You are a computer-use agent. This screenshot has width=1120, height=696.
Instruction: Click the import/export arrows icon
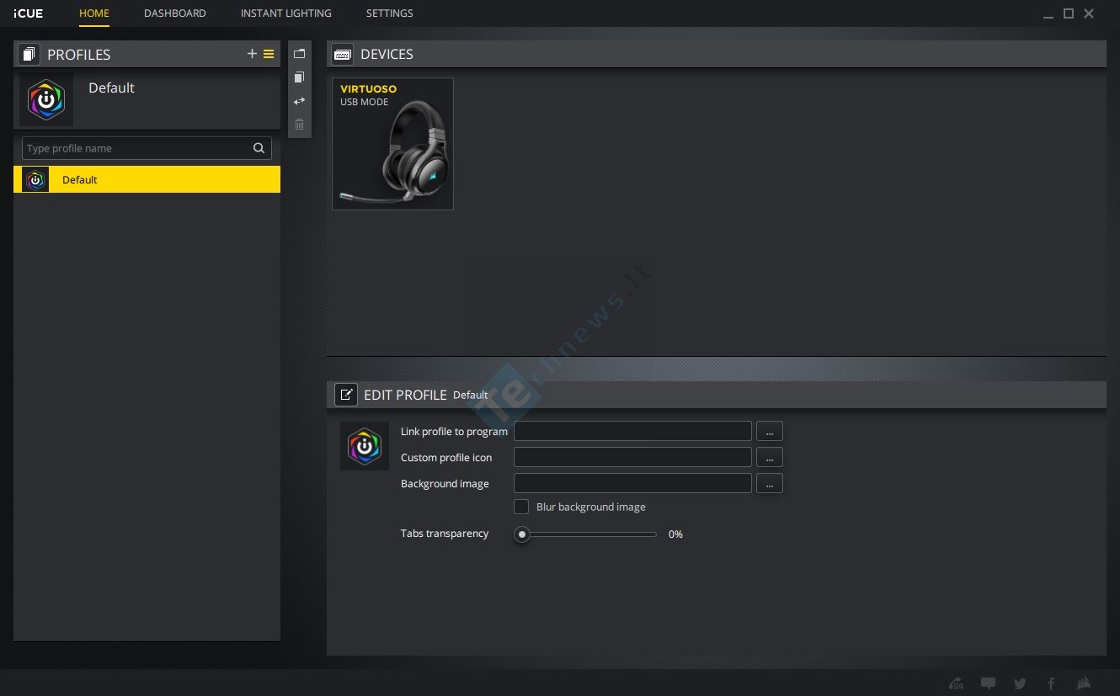(x=299, y=101)
